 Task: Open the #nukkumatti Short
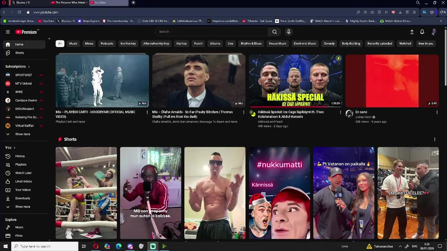point(279,193)
